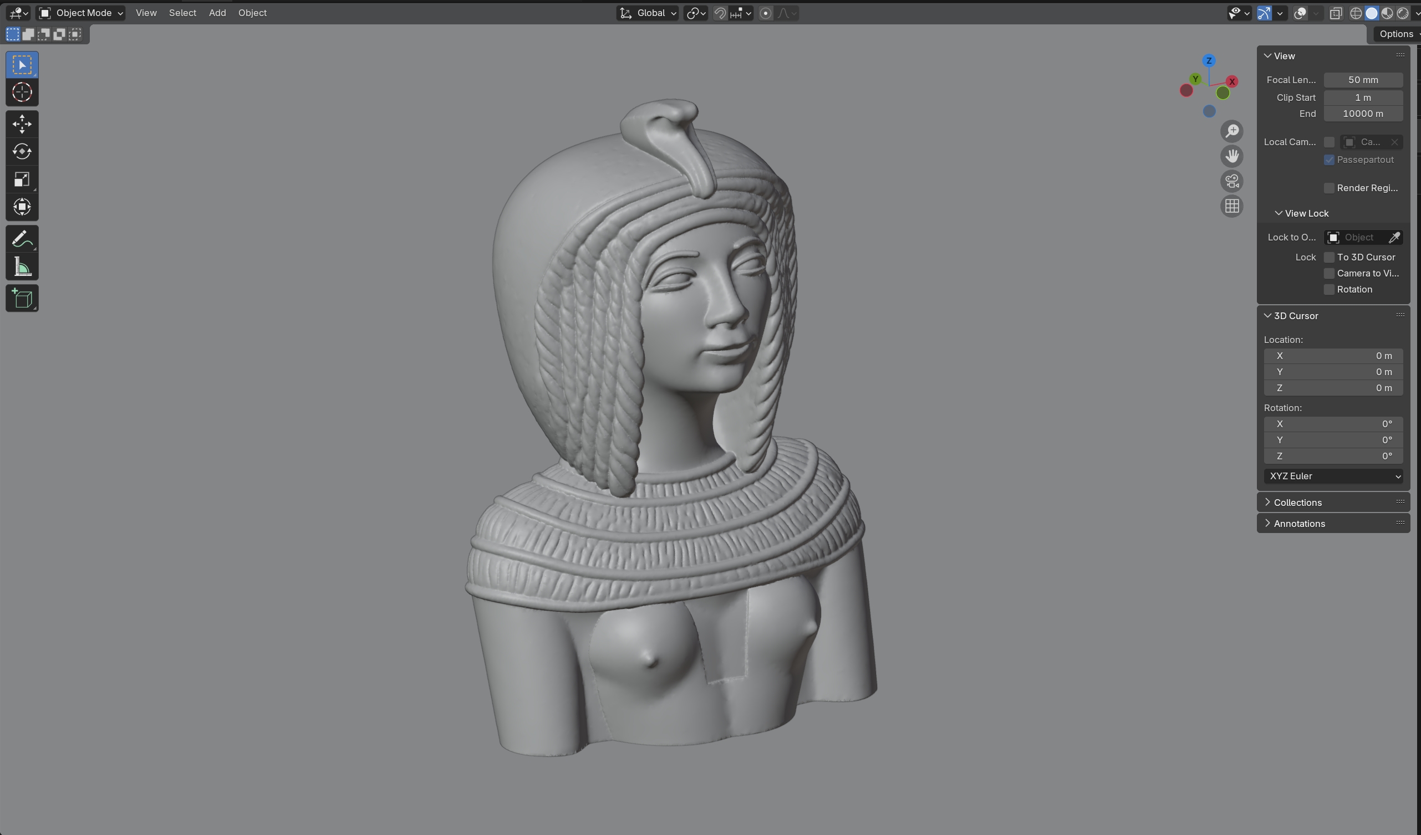Switch perspective/orthographic with grid icon

[1232, 206]
